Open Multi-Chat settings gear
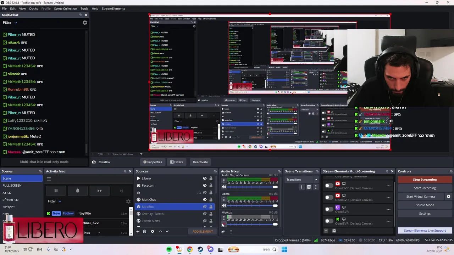Screen dimensions: 454x255 coord(85,23)
